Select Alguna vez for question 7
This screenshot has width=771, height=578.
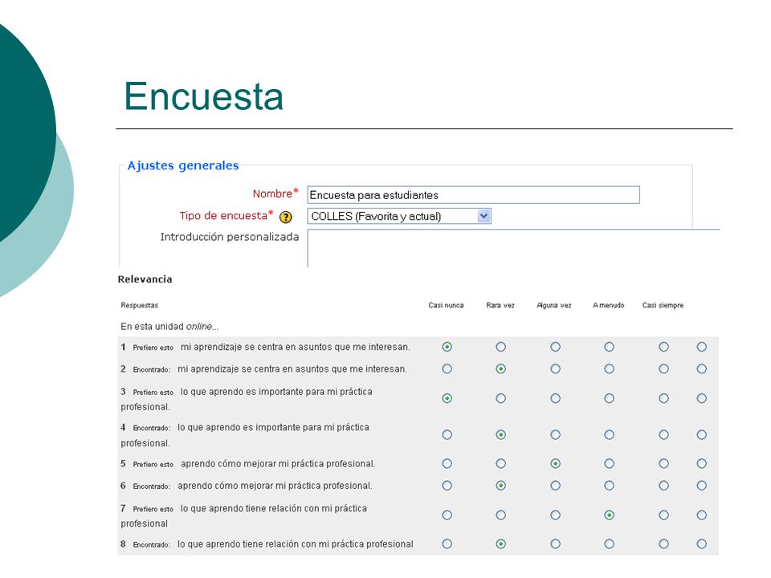pyautogui.click(x=555, y=515)
